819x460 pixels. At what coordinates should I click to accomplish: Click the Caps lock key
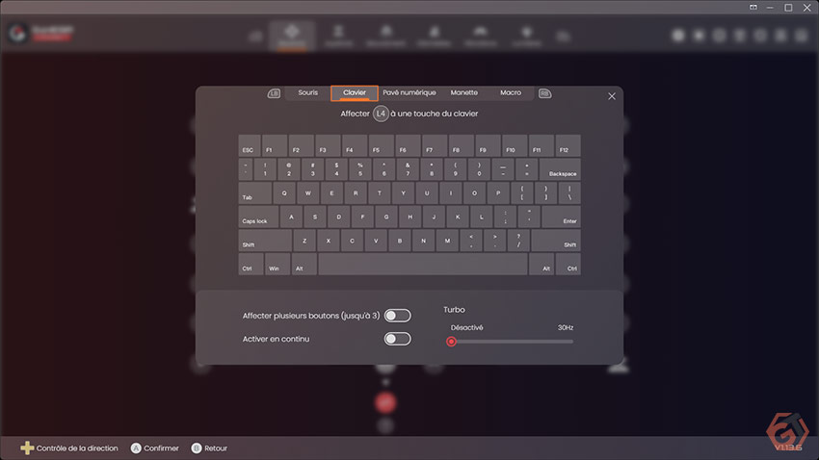point(258,217)
